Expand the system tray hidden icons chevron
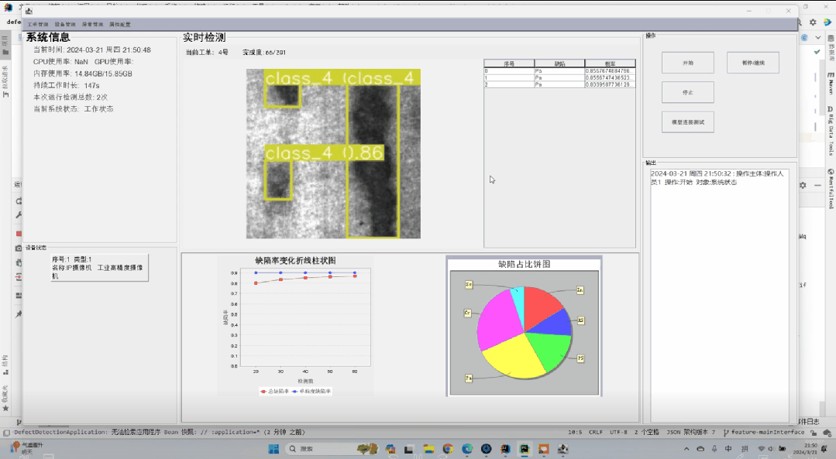This screenshot has height=459, width=836. [x=686, y=449]
